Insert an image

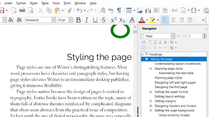pyautogui.click(x=140, y=10)
